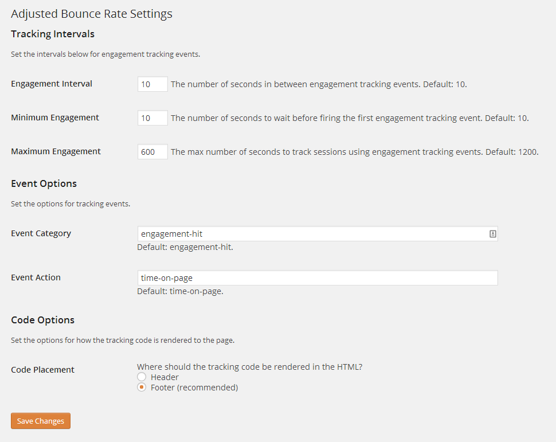This screenshot has width=556, height=442.
Task: Click the autofill icon in Event Category field
Action: click(492, 234)
